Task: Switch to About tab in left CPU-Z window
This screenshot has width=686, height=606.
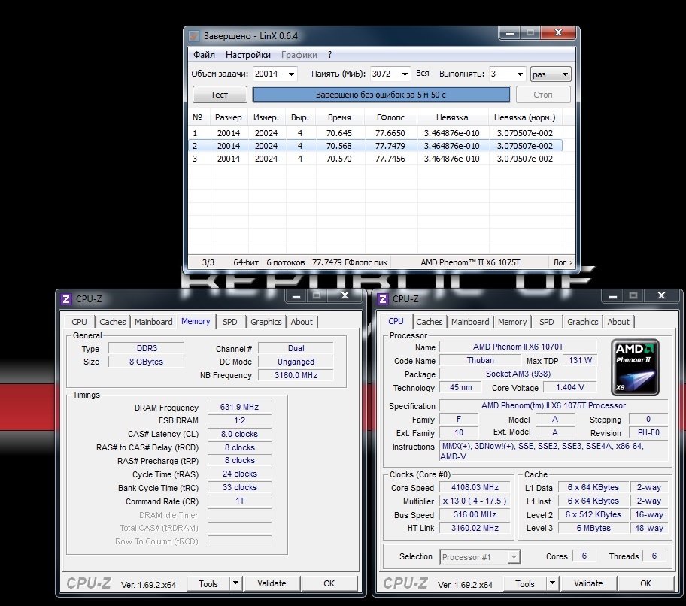Action: coord(302,322)
